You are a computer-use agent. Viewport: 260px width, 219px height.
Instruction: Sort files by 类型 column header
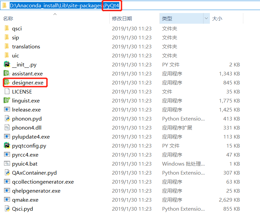point(167,18)
